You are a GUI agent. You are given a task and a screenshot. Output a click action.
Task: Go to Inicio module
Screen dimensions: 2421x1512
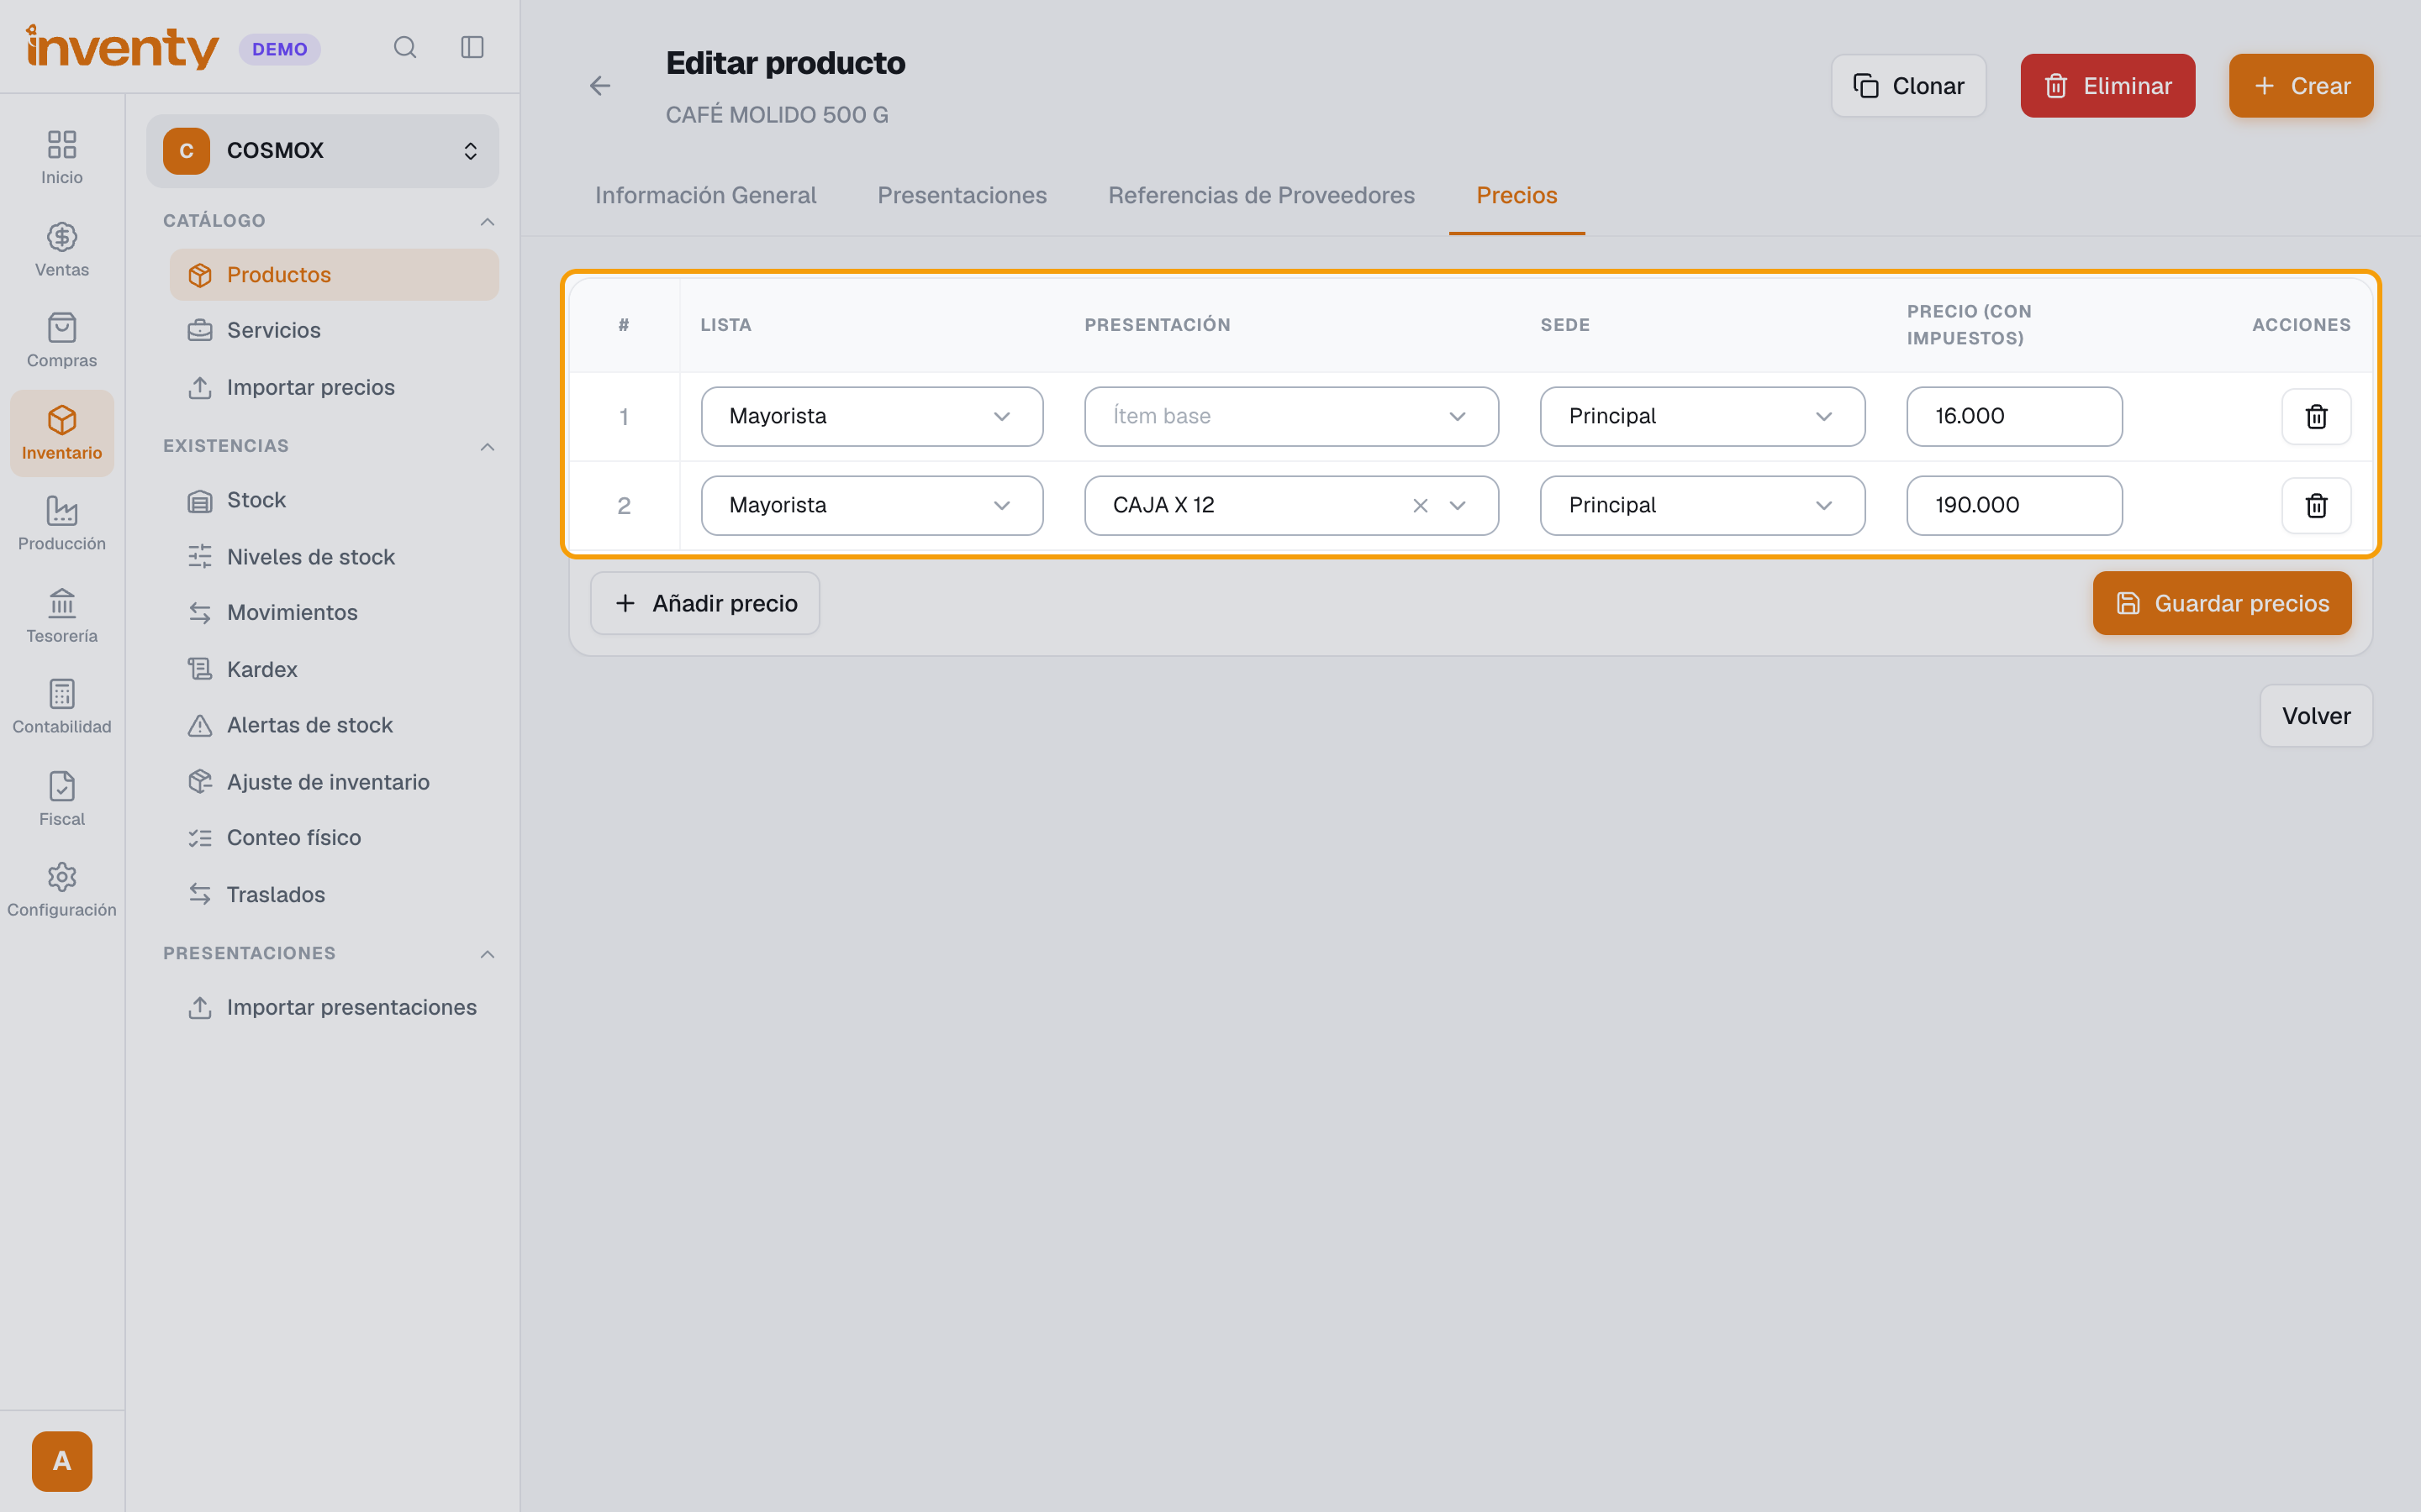pyautogui.click(x=62, y=158)
